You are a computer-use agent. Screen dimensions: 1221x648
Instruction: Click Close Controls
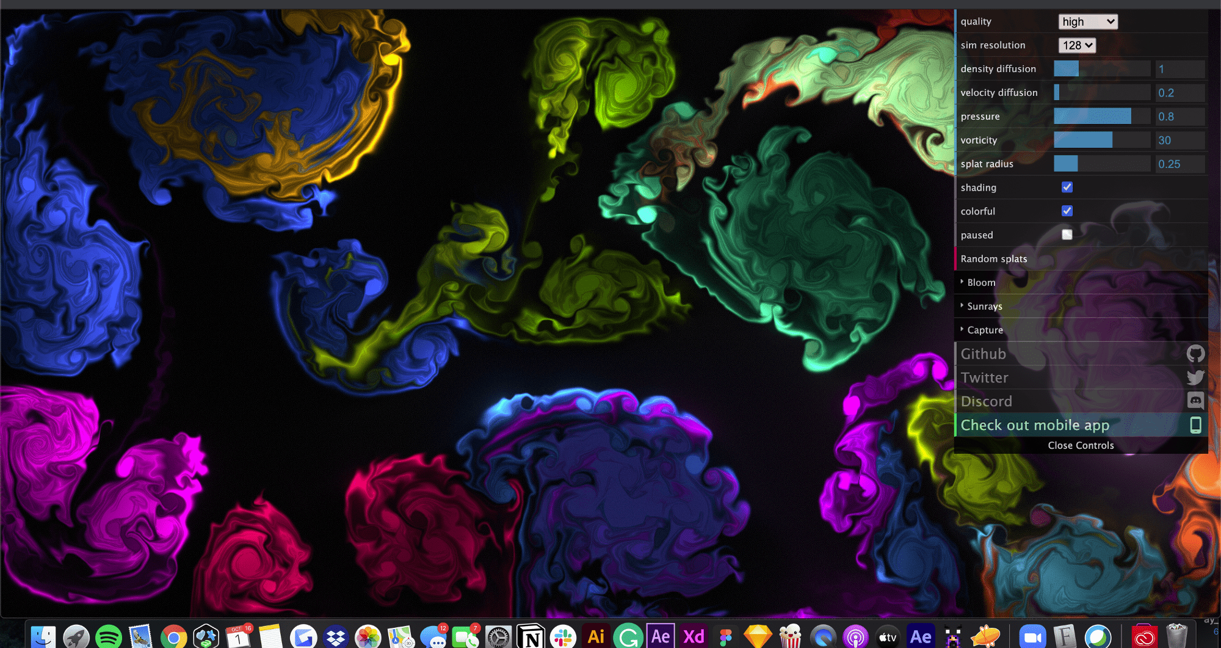[x=1081, y=445]
